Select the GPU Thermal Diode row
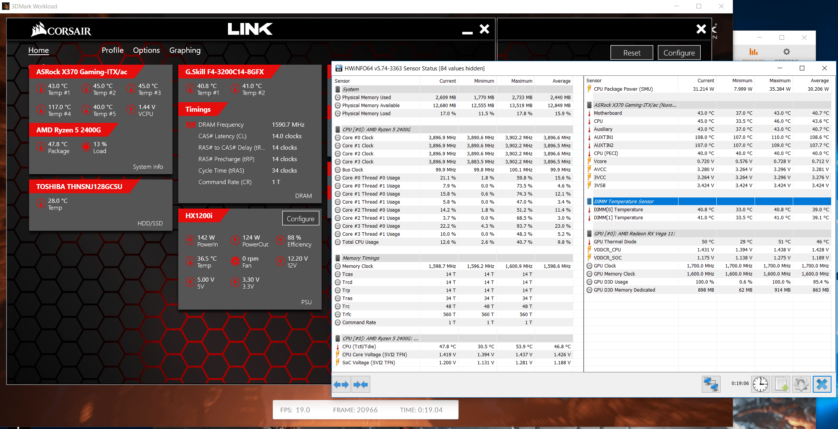Screen dimensions: 838x429 coord(708,241)
